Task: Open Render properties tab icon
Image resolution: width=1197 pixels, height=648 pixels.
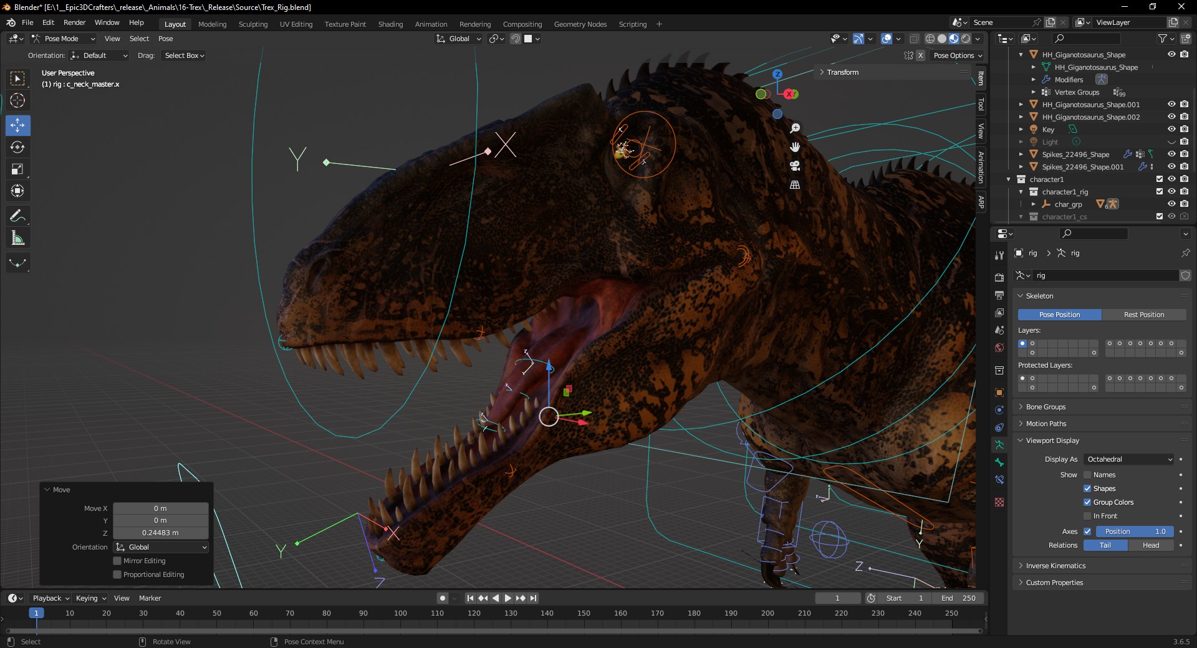Action: click(999, 277)
